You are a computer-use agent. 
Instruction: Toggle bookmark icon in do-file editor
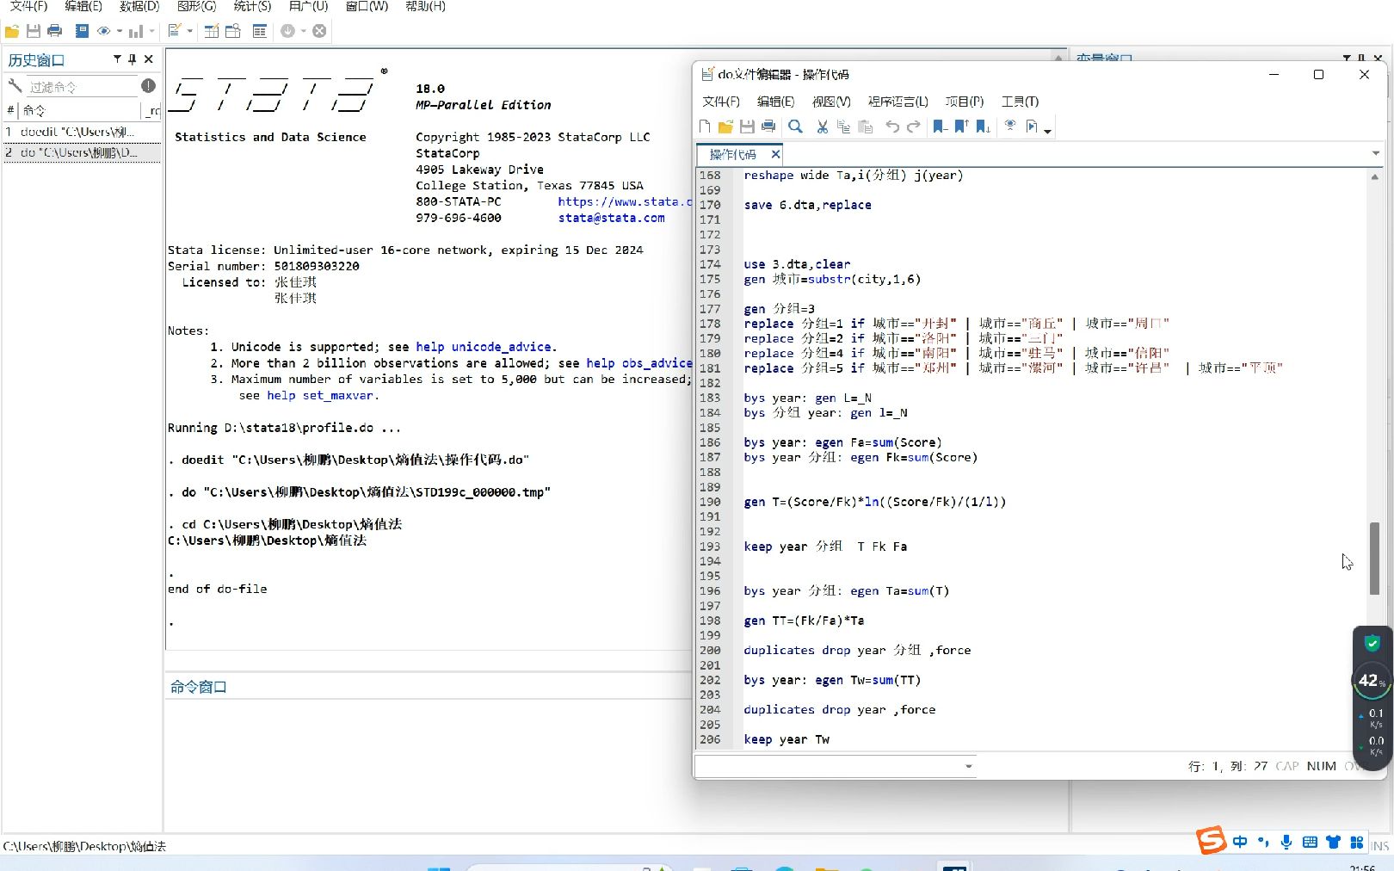tap(940, 127)
